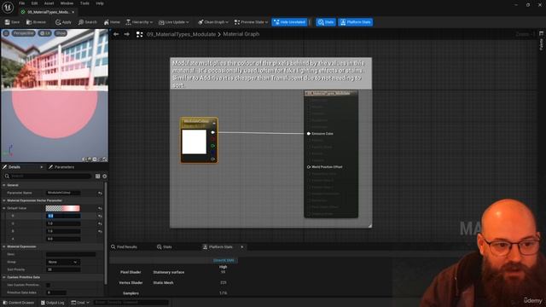The width and height of the screenshot is (546, 307).
Task: Apply material changes with the Apply button
Action: [63, 22]
